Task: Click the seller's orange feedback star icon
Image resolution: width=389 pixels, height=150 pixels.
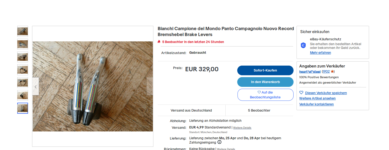Action: pyautogui.click(x=332, y=72)
